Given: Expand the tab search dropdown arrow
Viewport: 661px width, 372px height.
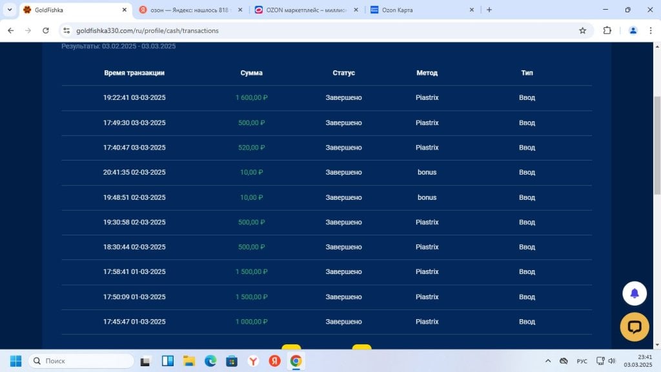Looking at the screenshot, I should coord(9,9).
